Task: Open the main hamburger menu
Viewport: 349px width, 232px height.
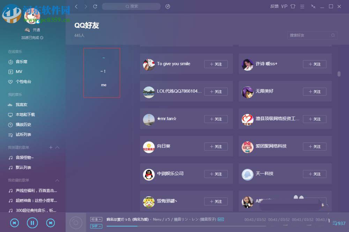Action: point(302,6)
